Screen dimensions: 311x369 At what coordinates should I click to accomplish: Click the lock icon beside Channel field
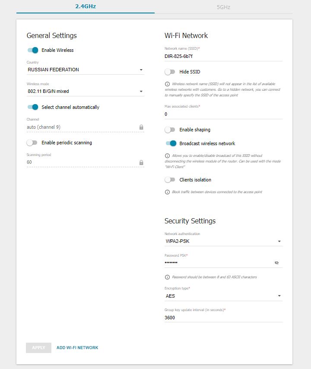[141, 127]
